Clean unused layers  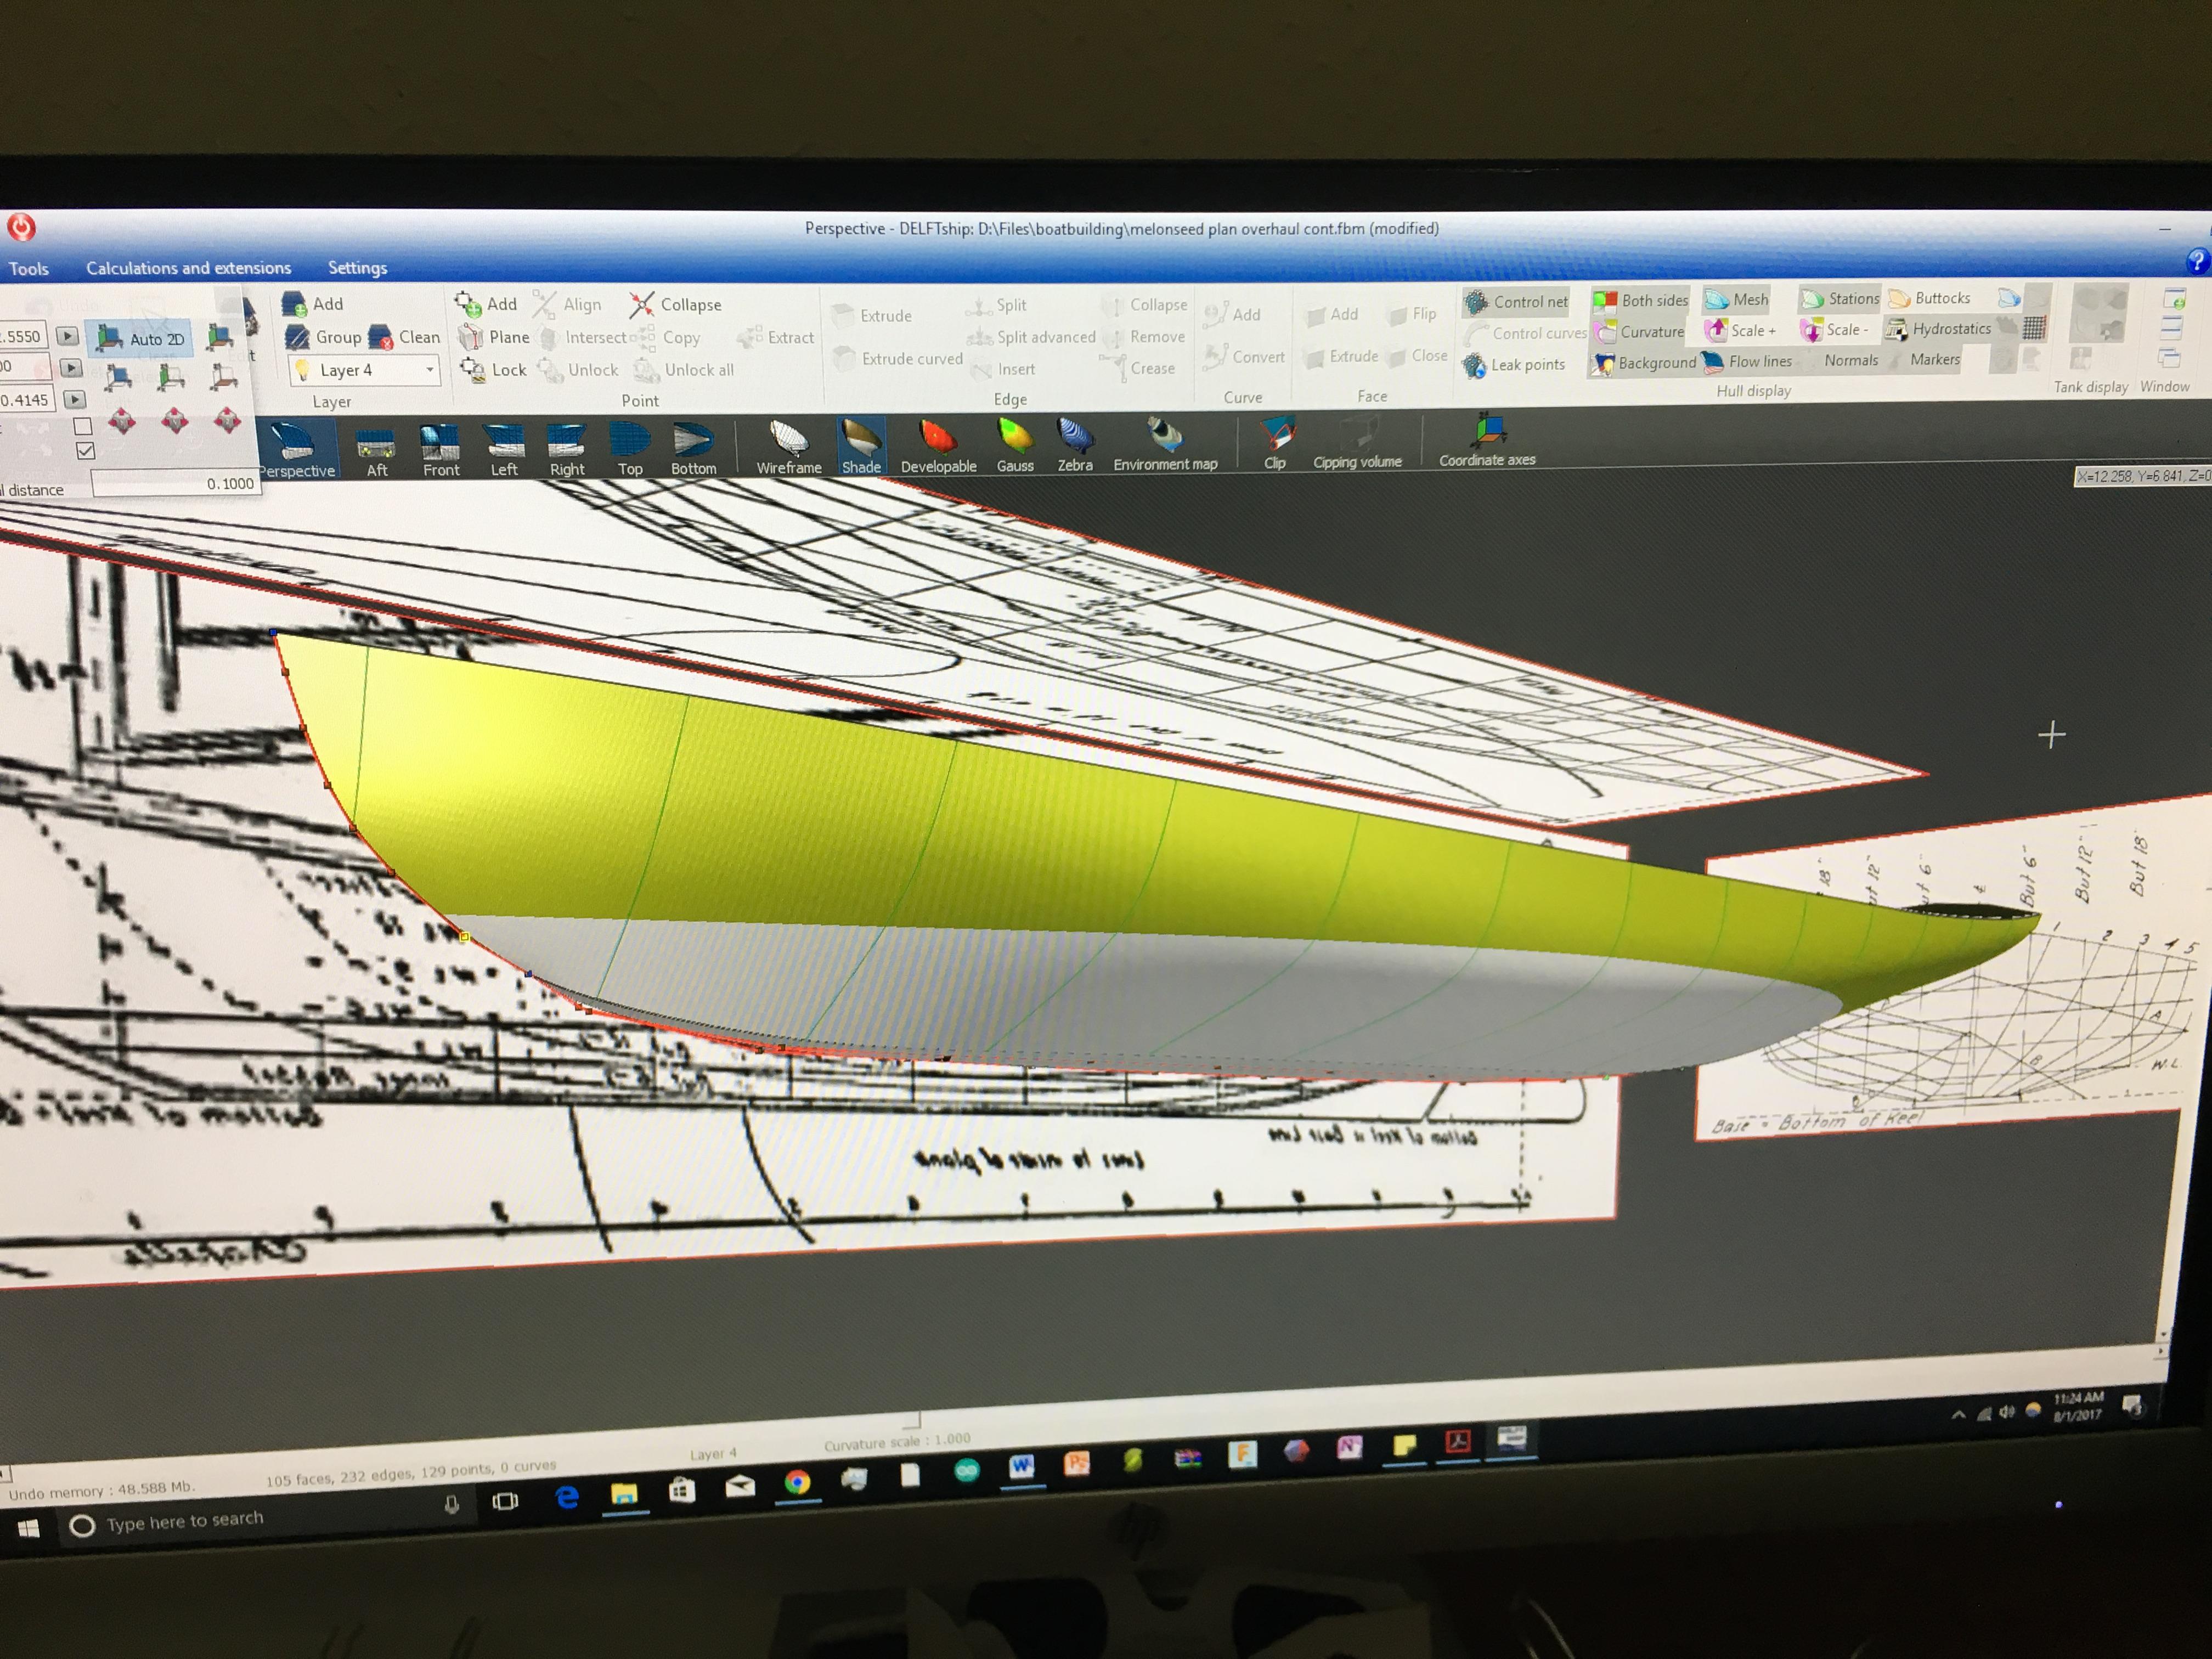click(405, 337)
